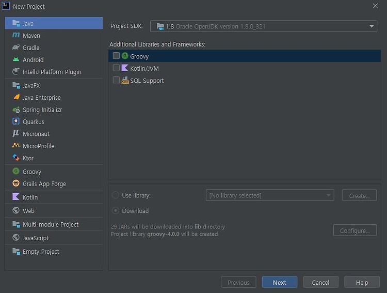The height and width of the screenshot is (293, 387).
Task: Click the Kotlin/JVM icon in frameworks list
Action: tap(125, 68)
